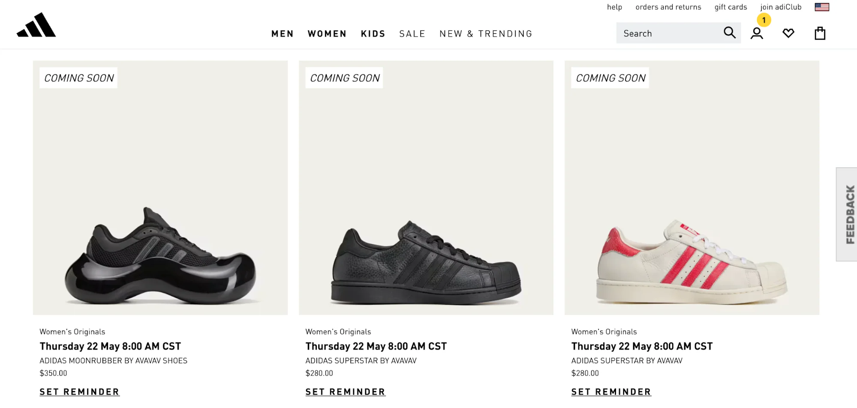Change region using the US flag icon
857x408 pixels.
tap(822, 7)
